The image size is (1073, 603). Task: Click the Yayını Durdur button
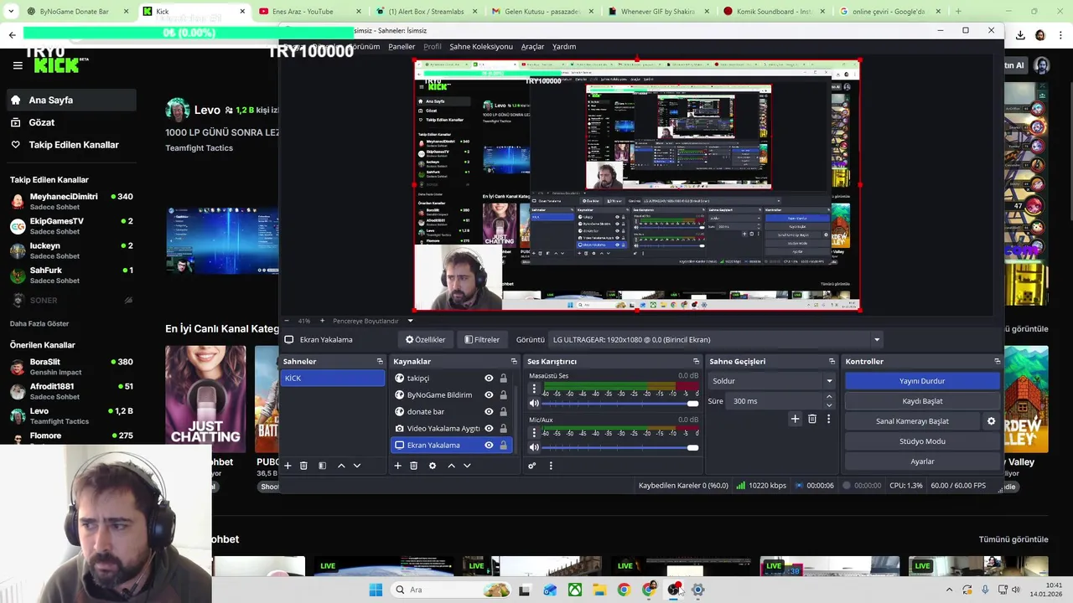click(x=922, y=381)
